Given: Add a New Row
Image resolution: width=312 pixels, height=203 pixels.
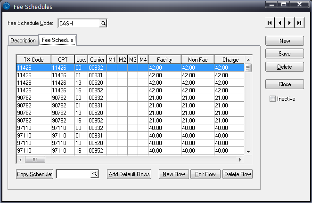Looking at the screenshot, I should coord(174,174).
